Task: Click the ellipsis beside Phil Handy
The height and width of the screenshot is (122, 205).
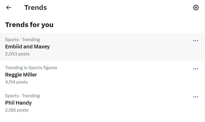Action: coord(196,97)
